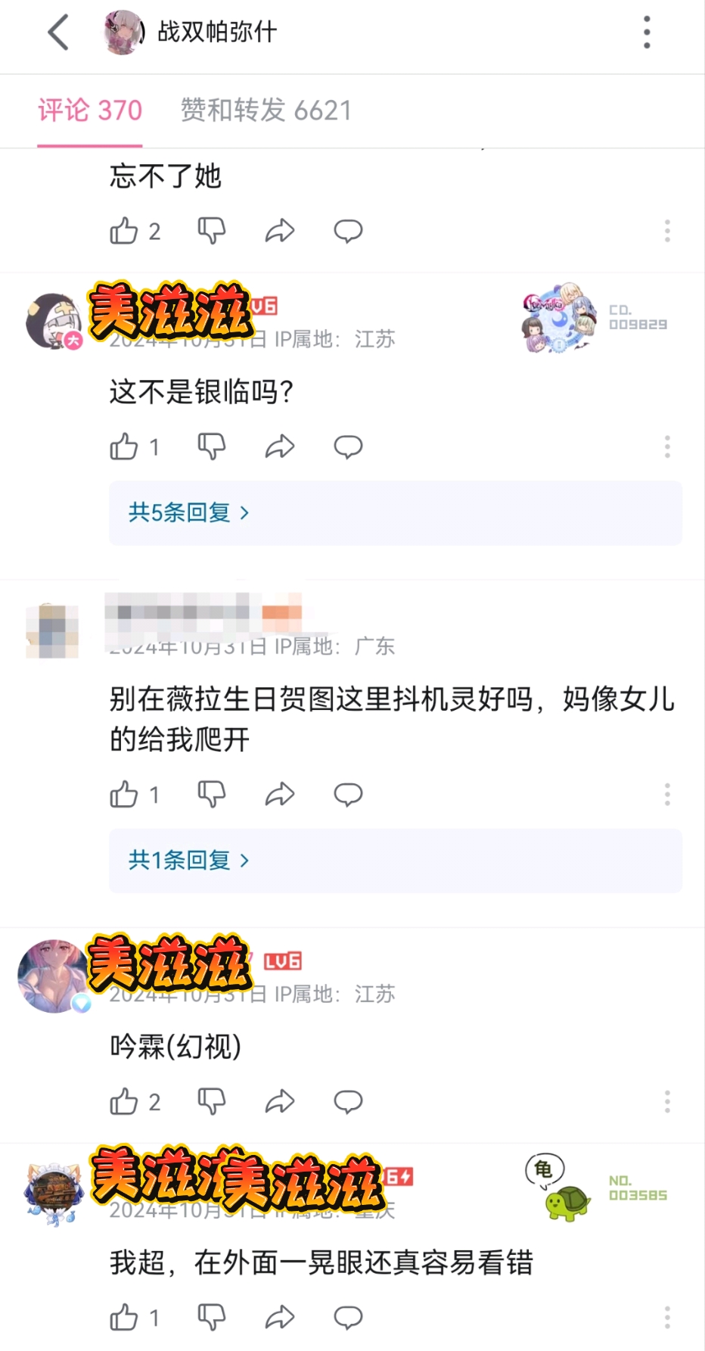
Task: Open more options for 忘不了她 comment
Action: [x=667, y=231]
